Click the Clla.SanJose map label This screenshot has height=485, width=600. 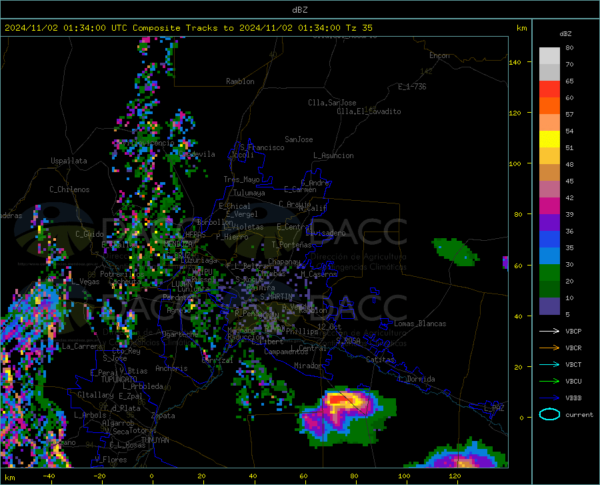point(332,103)
